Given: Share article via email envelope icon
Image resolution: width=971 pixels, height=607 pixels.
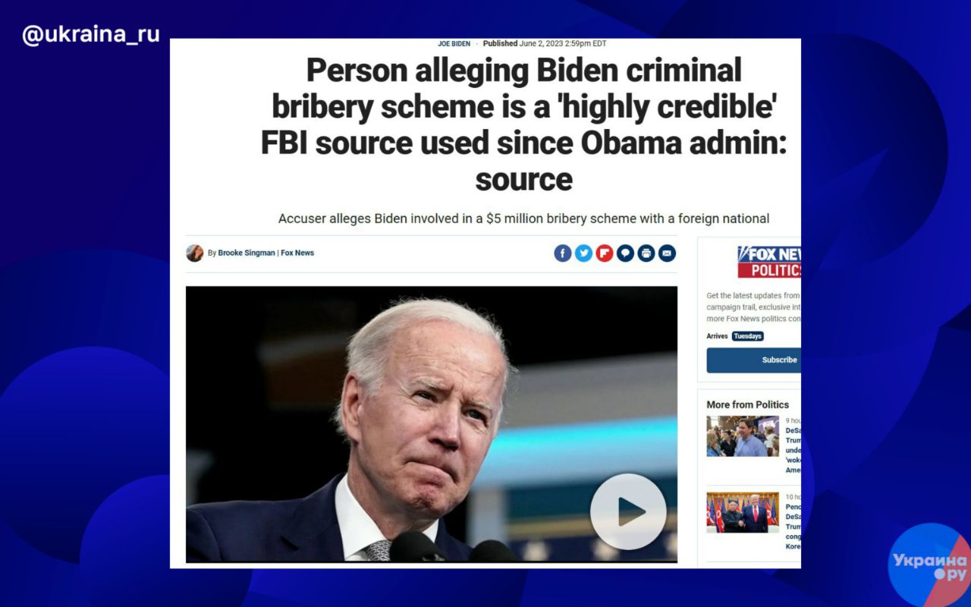Looking at the screenshot, I should (x=667, y=253).
